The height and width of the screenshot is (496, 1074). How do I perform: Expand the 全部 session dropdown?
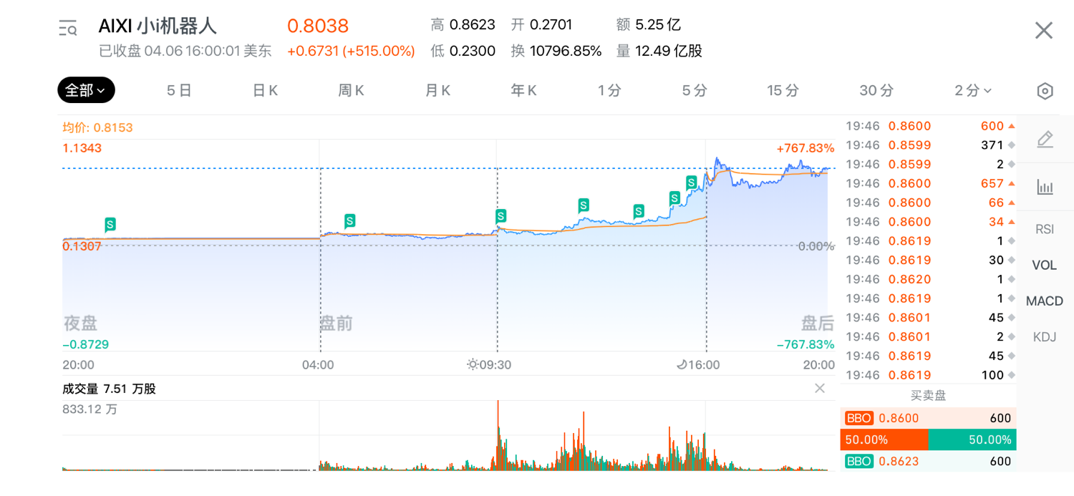[86, 90]
